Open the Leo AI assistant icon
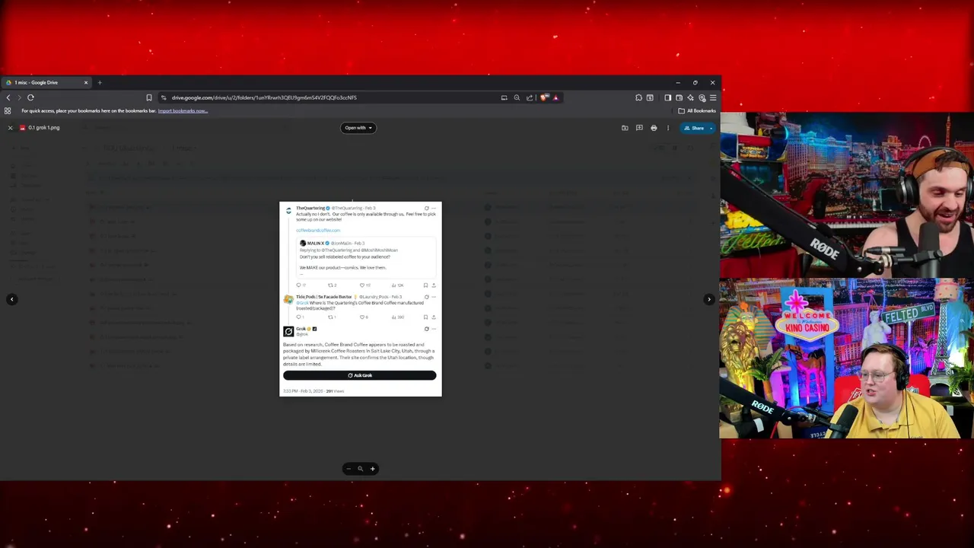974x548 pixels. pyautogui.click(x=690, y=97)
